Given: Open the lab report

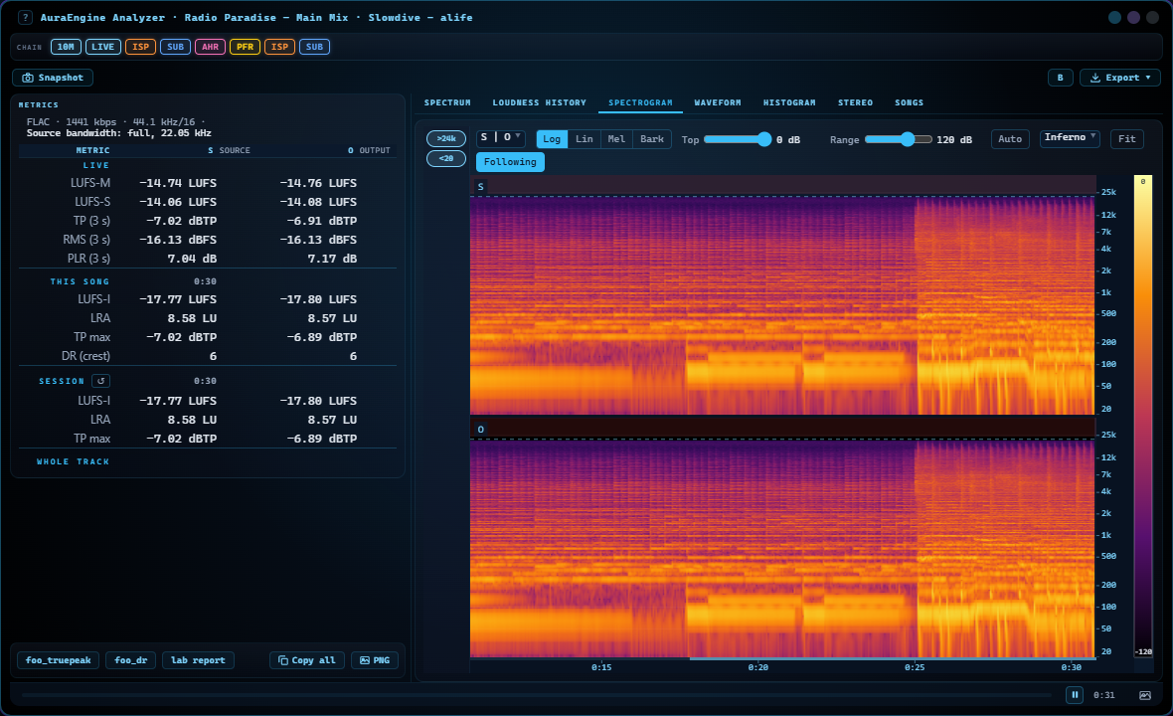Looking at the screenshot, I should [198, 660].
